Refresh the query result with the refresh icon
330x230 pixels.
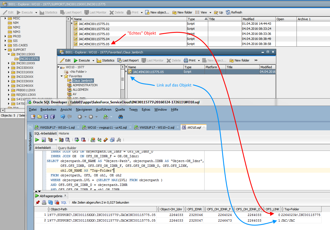click(x=51, y=202)
